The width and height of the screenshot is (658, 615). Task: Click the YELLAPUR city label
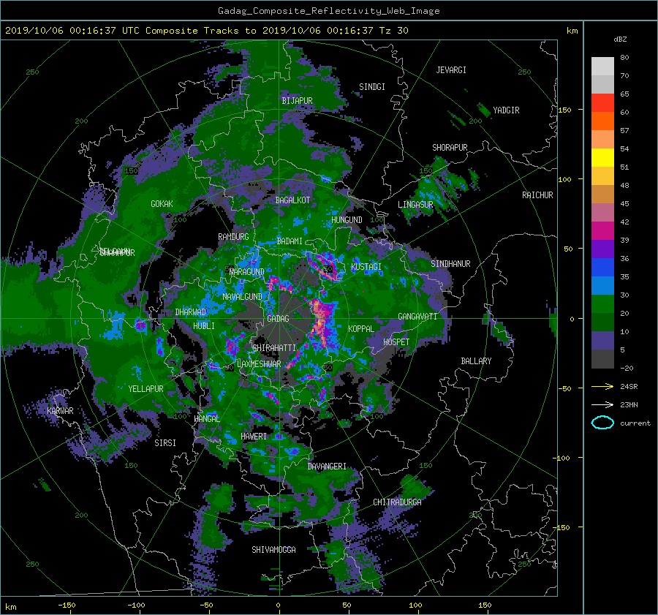click(145, 389)
